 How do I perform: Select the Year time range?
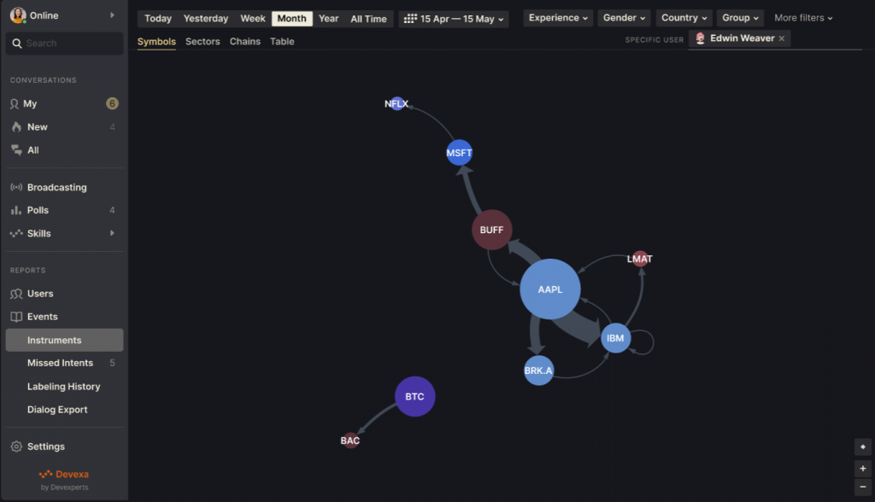pos(329,19)
